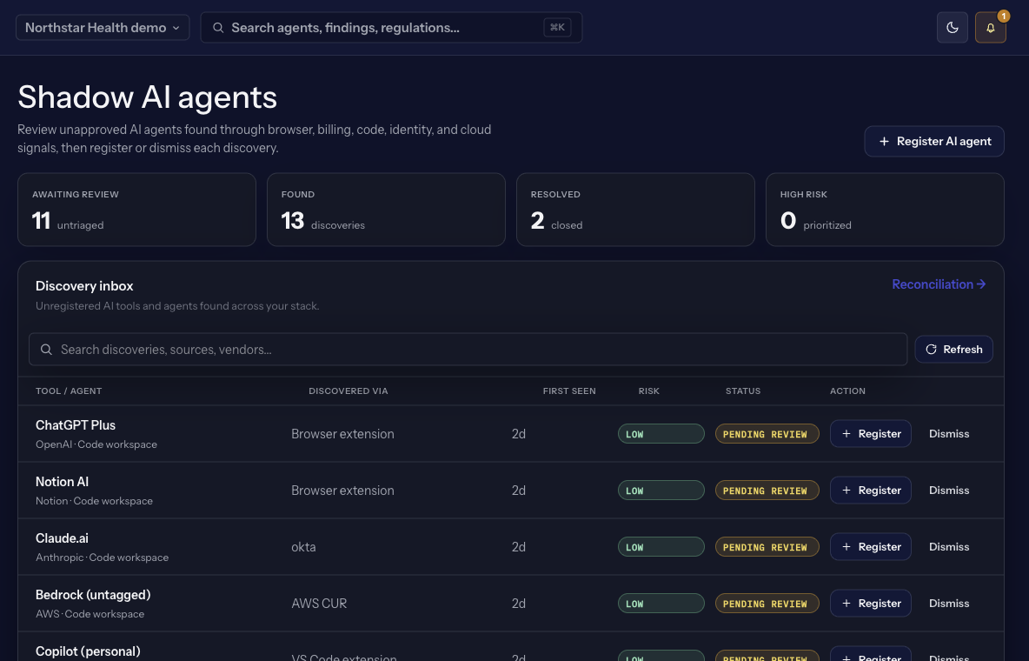Screen dimensions: 1029x661
Task: Focus the Search agents, findings, regulations field
Action: click(391, 28)
